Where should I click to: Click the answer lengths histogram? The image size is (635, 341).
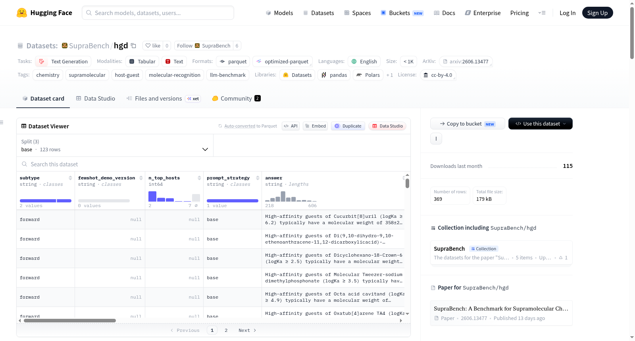pos(291,196)
